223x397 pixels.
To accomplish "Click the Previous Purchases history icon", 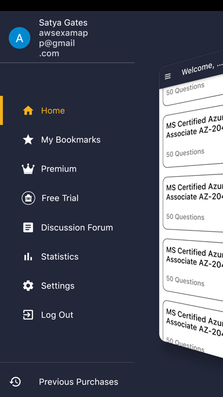I will click(15, 382).
